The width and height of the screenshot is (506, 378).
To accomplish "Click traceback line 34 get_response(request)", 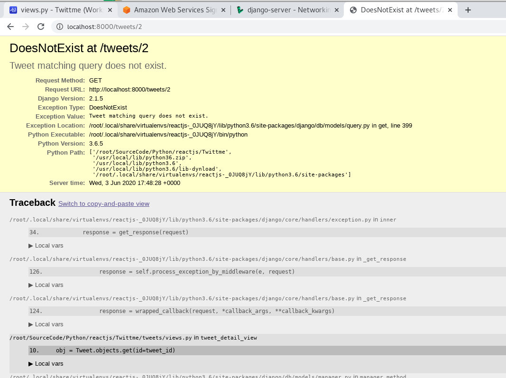I will [x=267, y=232].
